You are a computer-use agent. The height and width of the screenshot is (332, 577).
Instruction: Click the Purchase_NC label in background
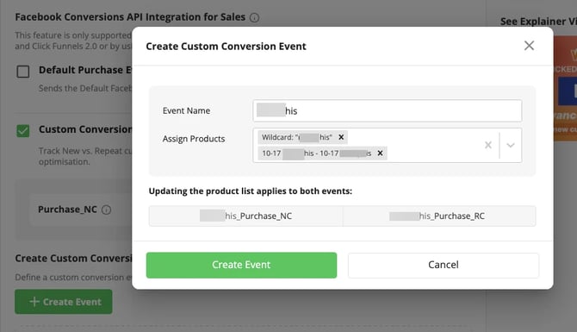[67, 210]
